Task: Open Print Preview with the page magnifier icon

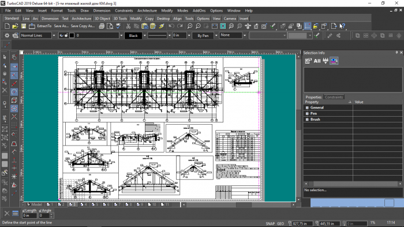Action: [110, 26]
